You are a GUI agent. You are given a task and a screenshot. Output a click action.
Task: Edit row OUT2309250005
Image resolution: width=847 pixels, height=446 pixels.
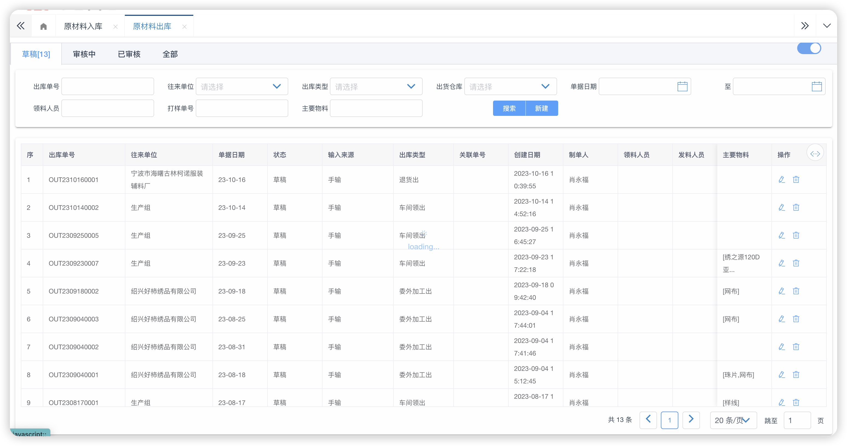782,235
